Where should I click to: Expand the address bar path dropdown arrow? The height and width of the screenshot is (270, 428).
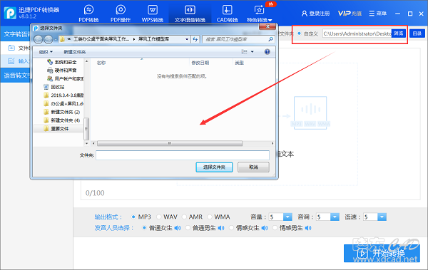187,39
